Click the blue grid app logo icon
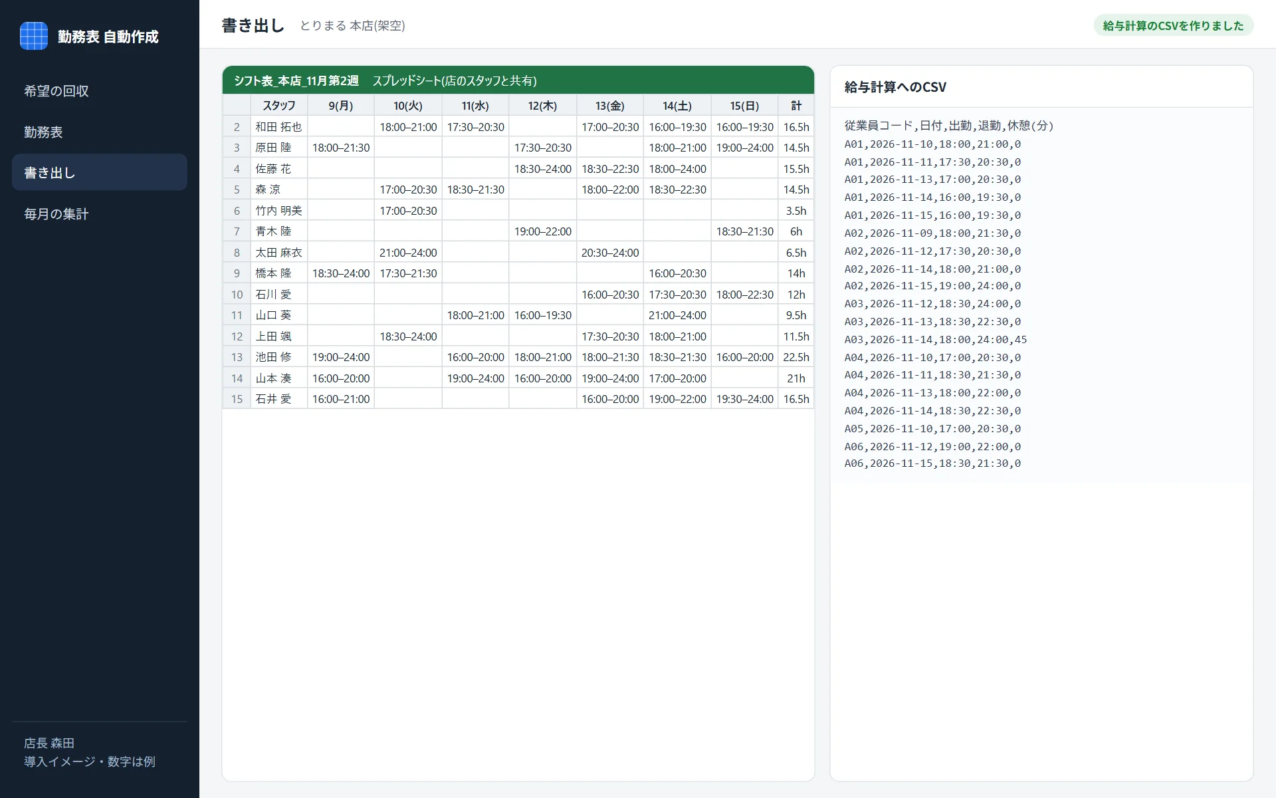1276x798 pixels. click(34, 36)
